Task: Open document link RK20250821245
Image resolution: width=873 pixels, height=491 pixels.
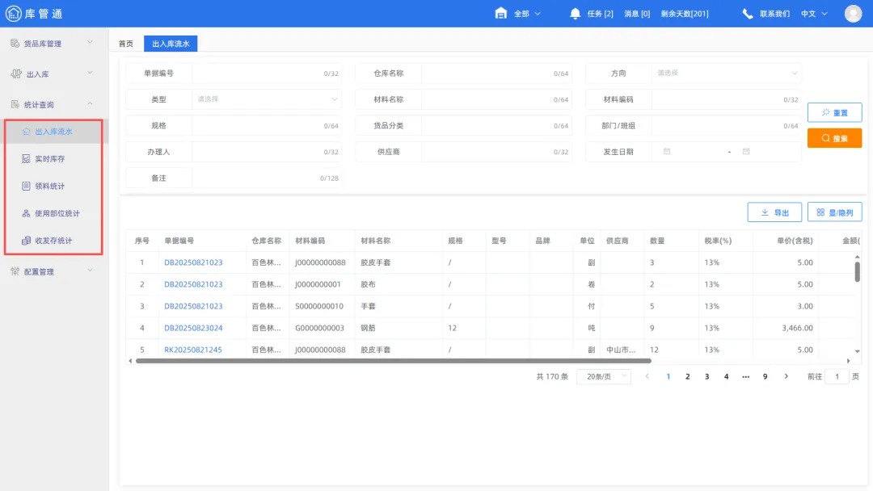Action: pos(193,350)
